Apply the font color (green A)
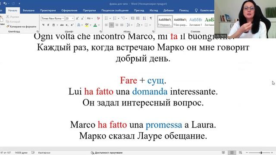Screen dimensions: 276x155 click(95, 25)
